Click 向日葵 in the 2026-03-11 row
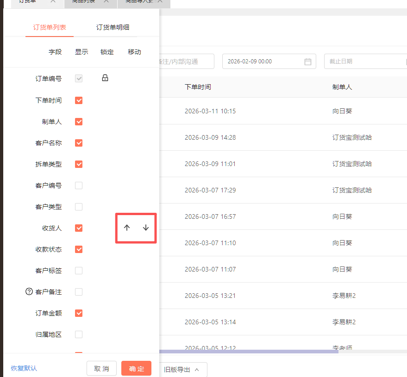 (x=342, y=111)
